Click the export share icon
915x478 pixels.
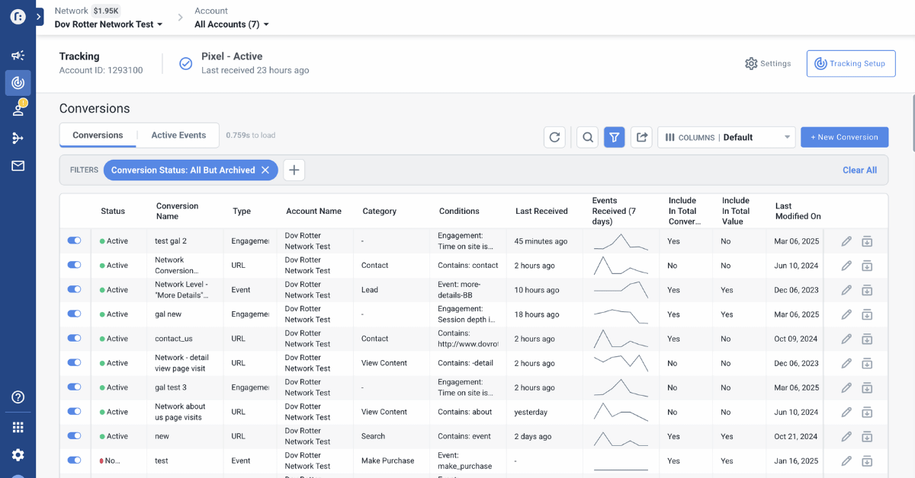pyautogui.click(x=642, y=137)
